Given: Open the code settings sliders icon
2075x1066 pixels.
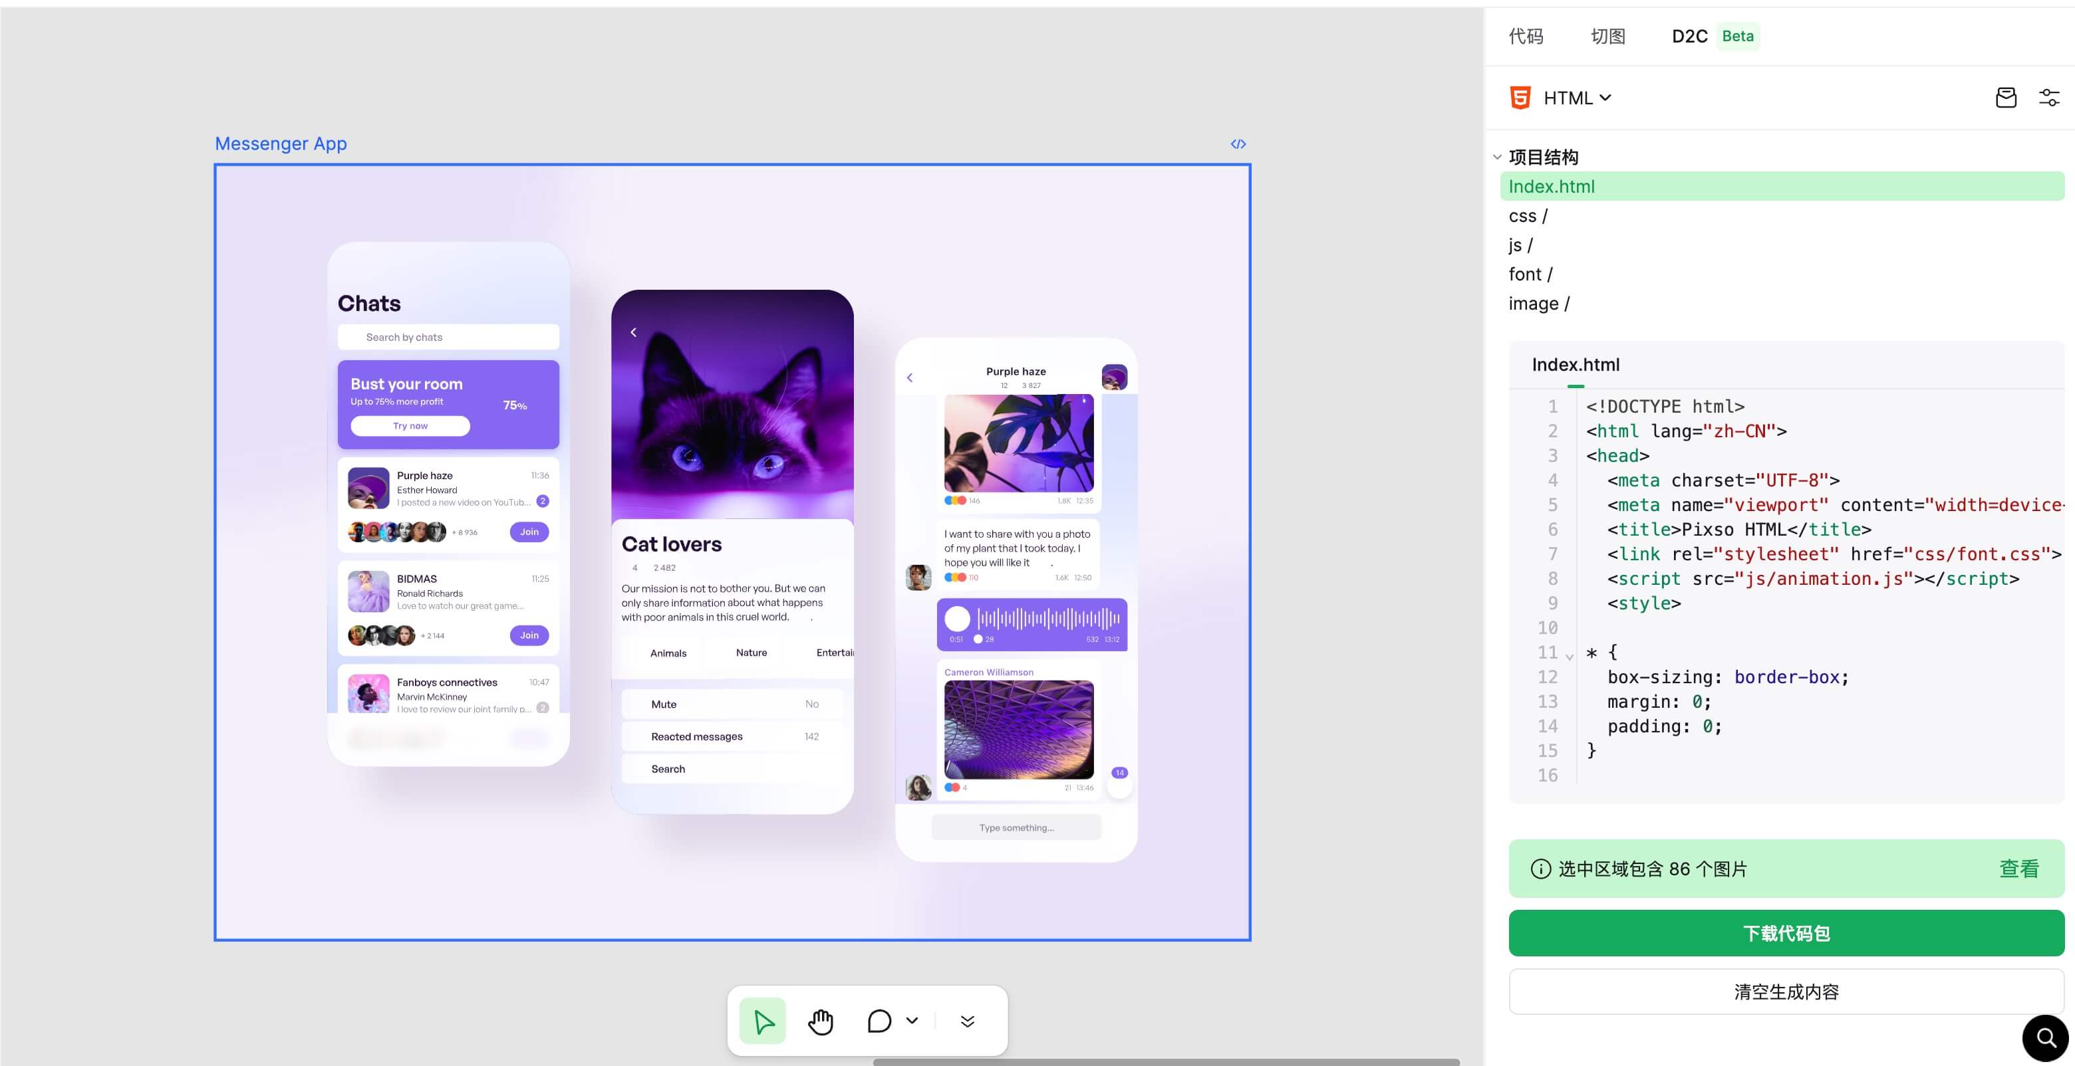Looking at the screenshot, I should tap(2048, 98).
